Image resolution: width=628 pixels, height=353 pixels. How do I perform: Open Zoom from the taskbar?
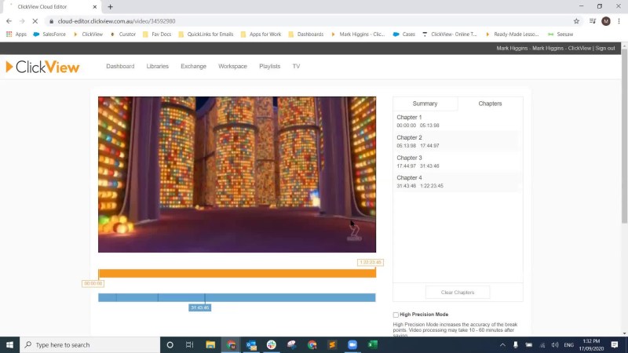coord(352,344)
